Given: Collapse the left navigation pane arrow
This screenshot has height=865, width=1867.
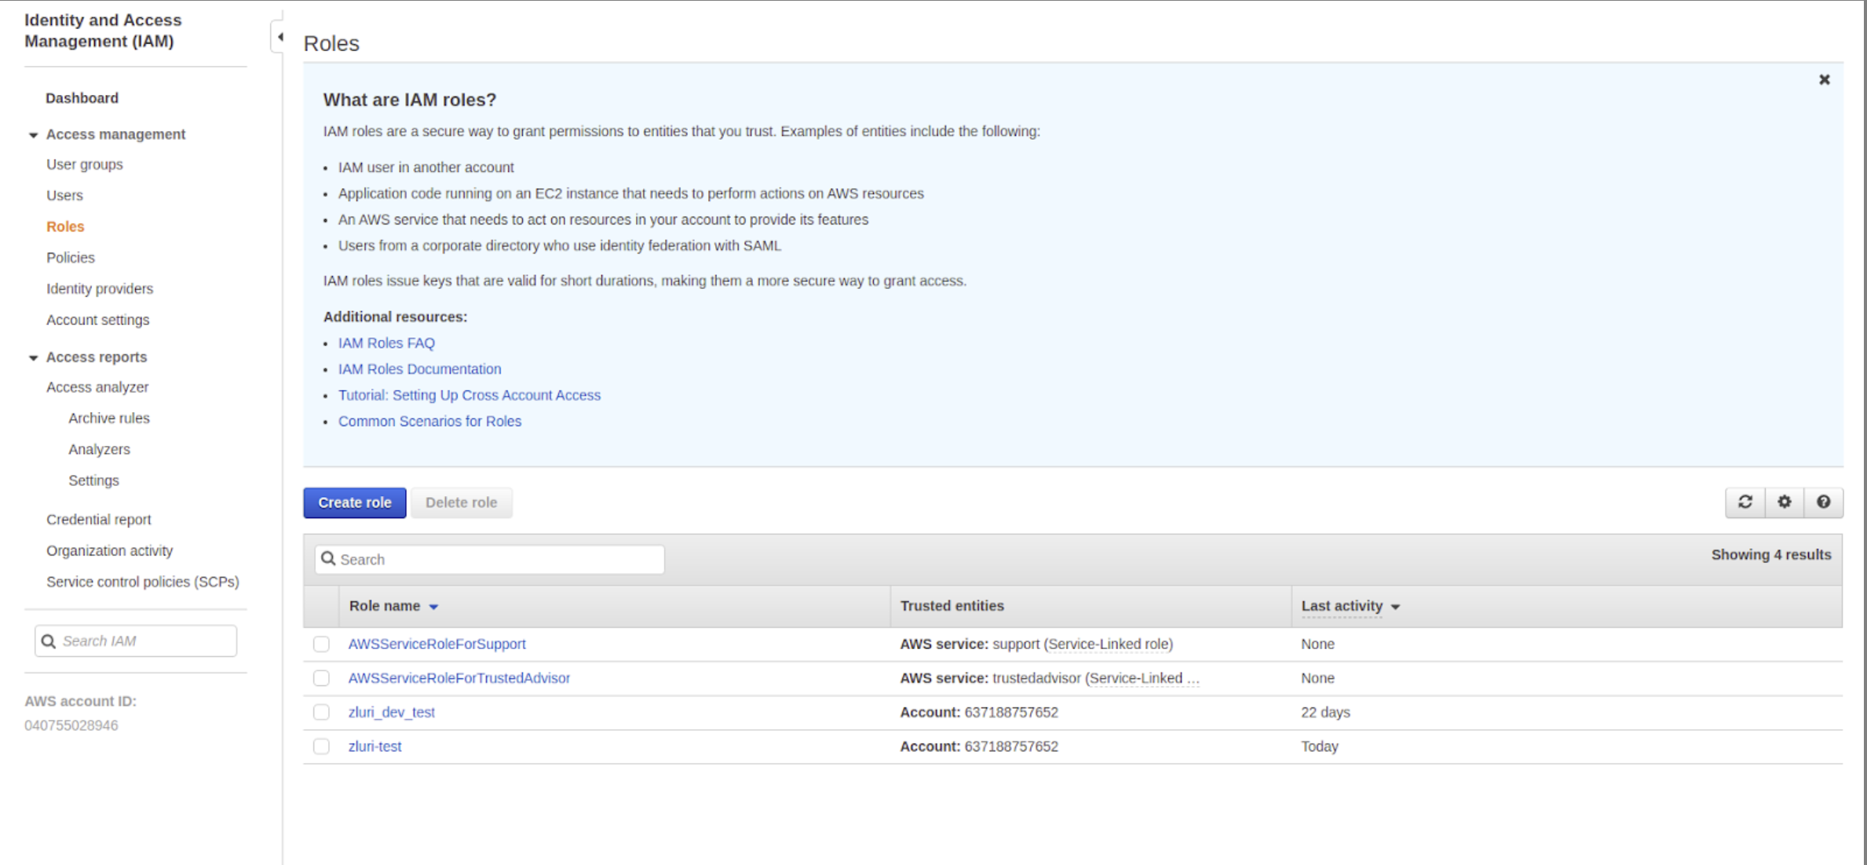Looking at the screenshot, I should (280, 37).
